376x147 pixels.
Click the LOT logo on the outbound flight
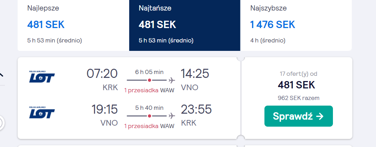(x=42, y=76)
